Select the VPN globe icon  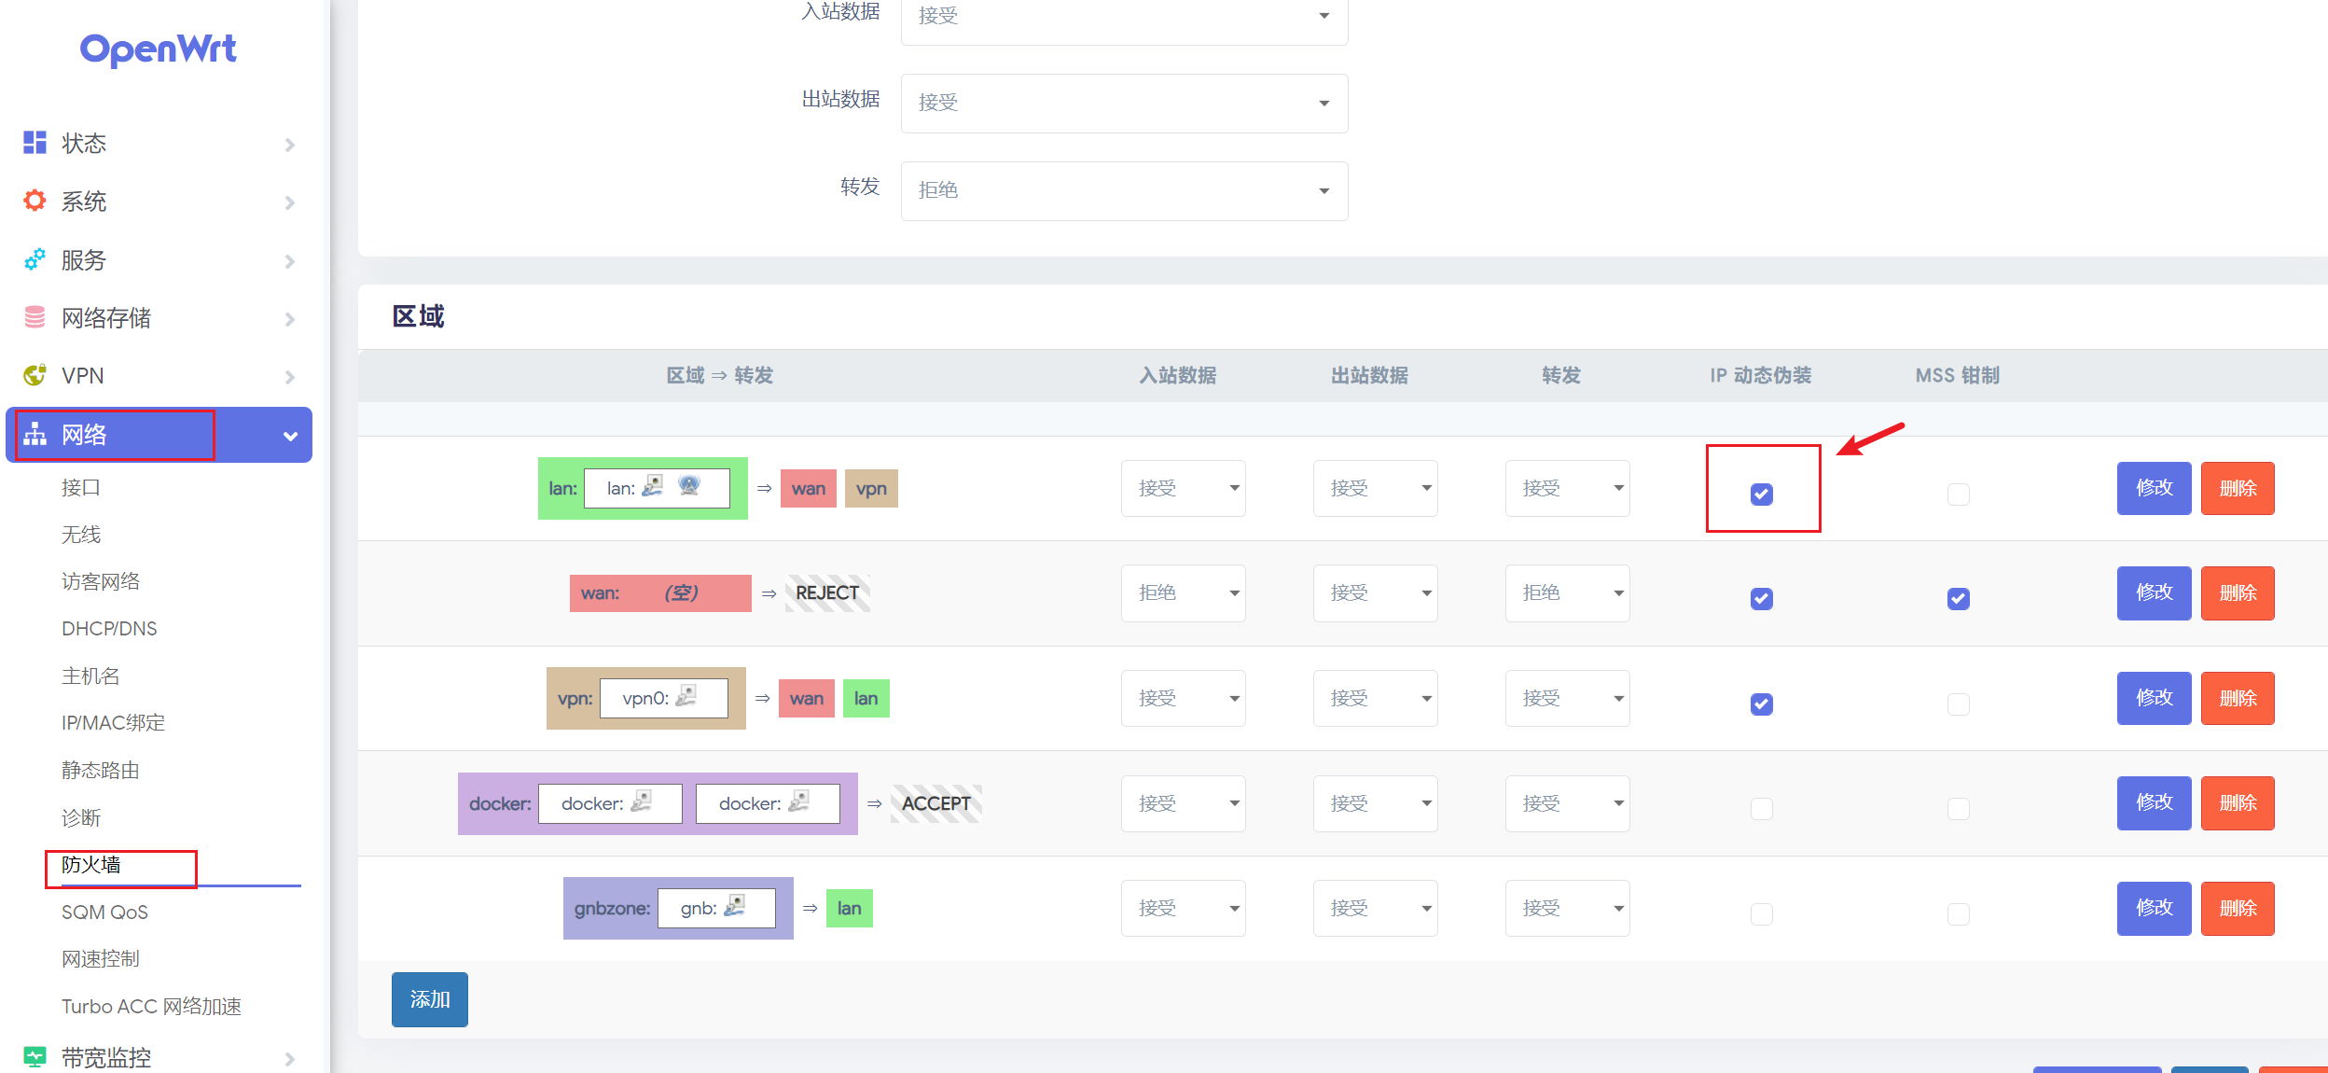click(34, 375)
